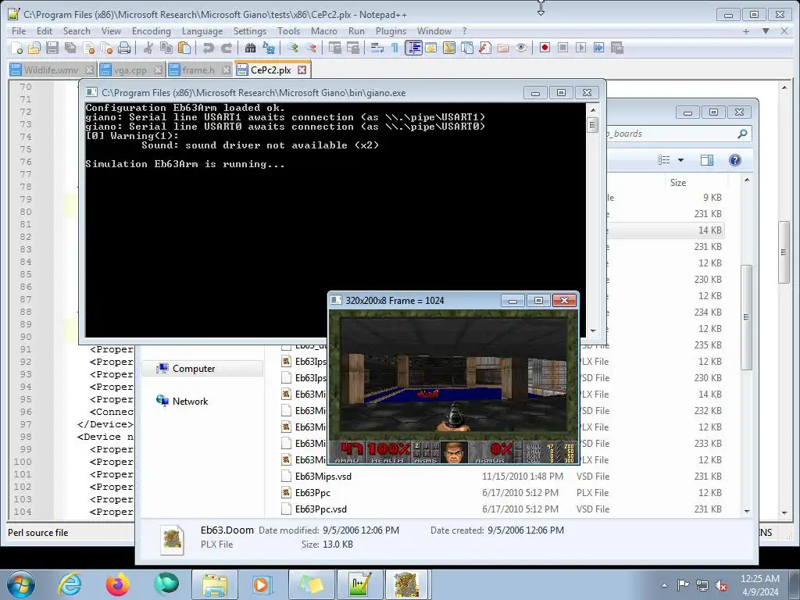Open the Explorer view options dropdown arrow
Screen dimensions: 800x600
point(680,160)
